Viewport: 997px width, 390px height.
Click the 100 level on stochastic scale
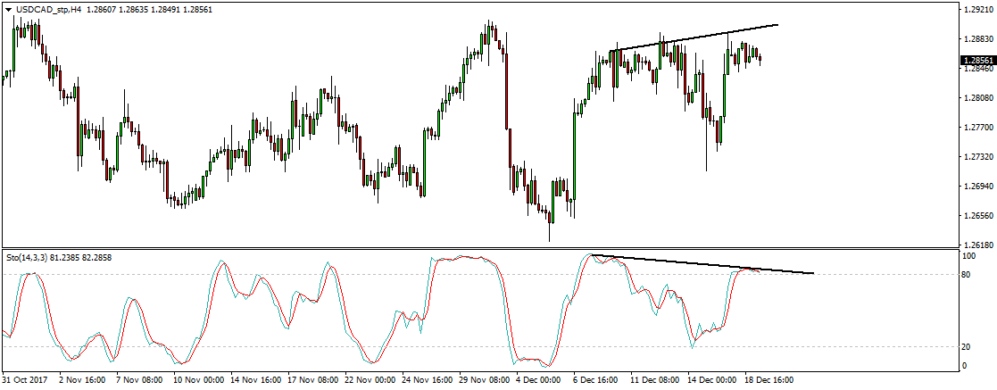tap(970, 256)
